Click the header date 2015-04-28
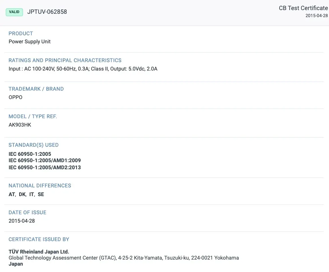 pos(317,16)
